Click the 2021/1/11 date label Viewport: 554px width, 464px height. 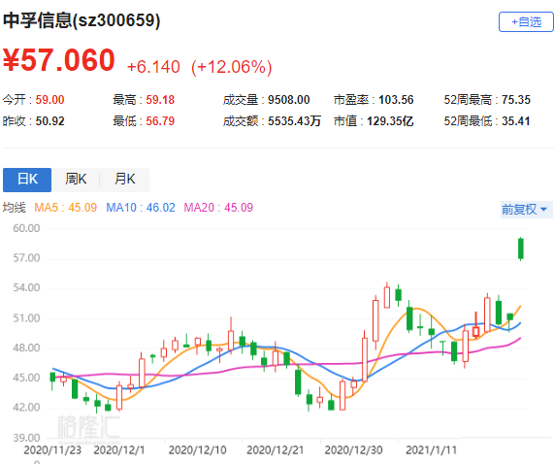[432, 450]
